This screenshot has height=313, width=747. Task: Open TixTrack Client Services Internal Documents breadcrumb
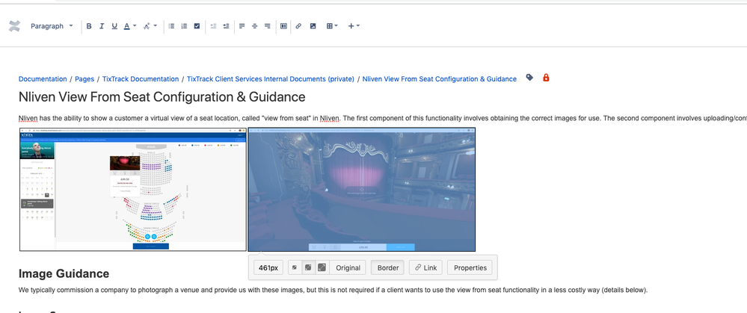[x=271, y=79]
